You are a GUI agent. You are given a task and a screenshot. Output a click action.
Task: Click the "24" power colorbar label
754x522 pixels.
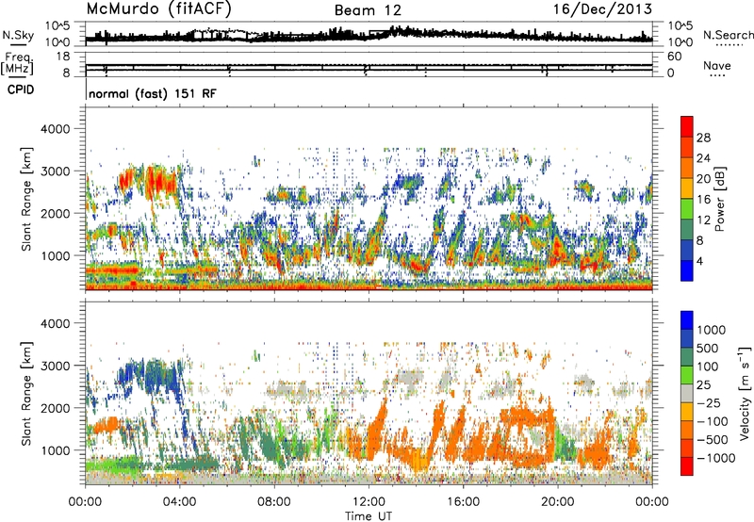coord(703,158)
